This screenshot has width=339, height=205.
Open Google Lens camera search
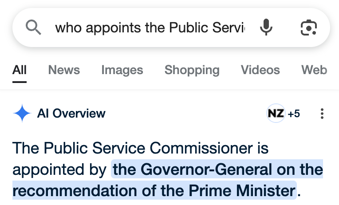[x=308, y=28]
